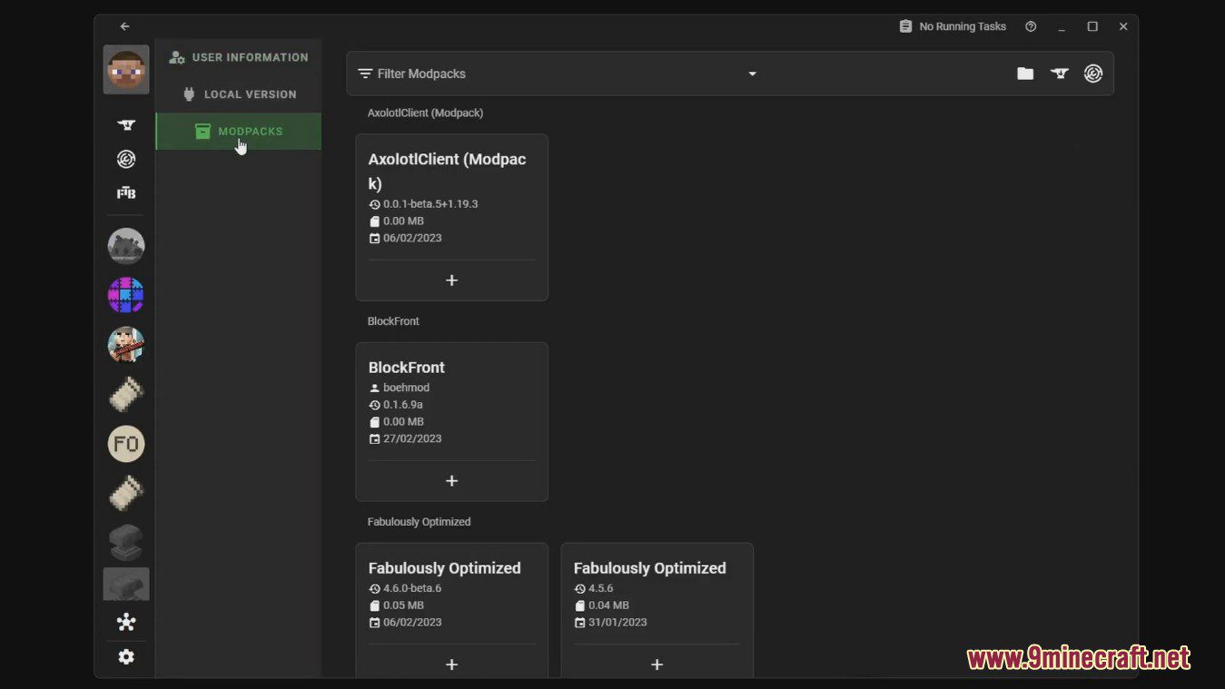The width and height of the screenshot is (1225, 689).
Task: Select the second beige ticket instance icon
Action: tap(126, 493)
